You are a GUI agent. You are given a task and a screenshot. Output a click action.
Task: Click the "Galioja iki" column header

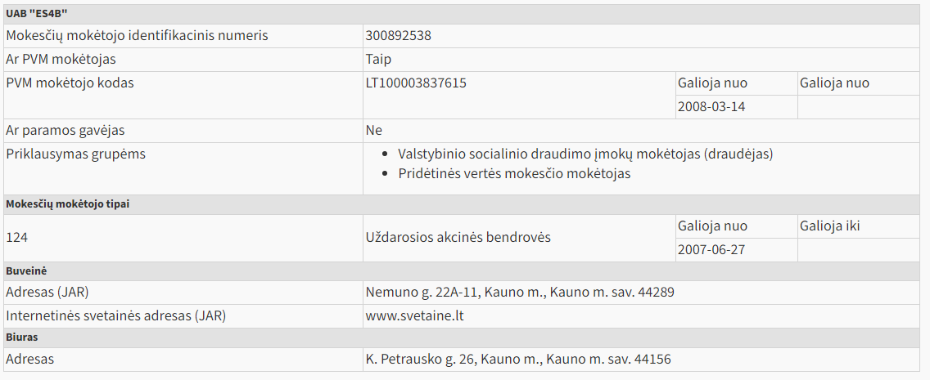point(830,226)
